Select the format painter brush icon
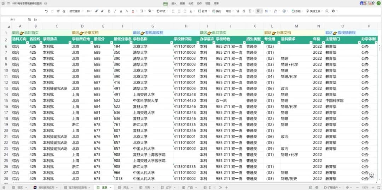382x190 pixels. click(x=58, y=11)
